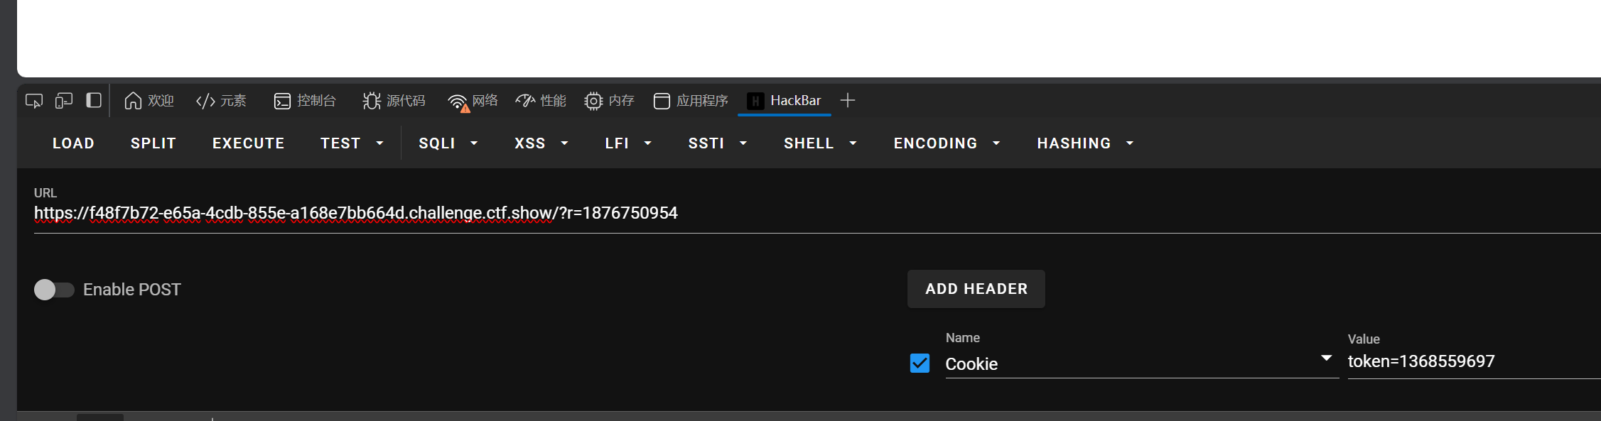
Task: Expand the HASHING dropdown menu
Action: (x=1086, y=143)
